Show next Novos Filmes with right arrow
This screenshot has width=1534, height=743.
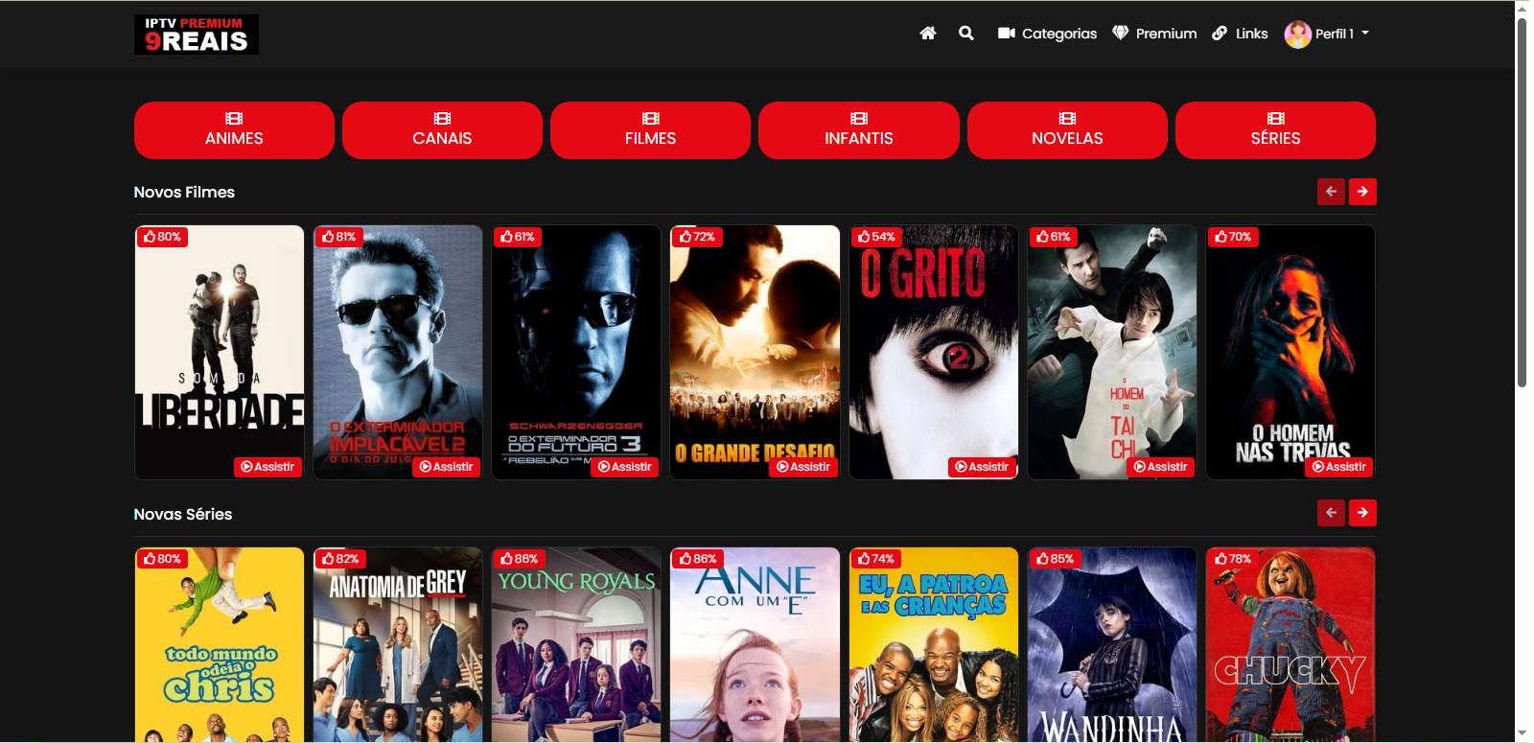point(1362,192)
